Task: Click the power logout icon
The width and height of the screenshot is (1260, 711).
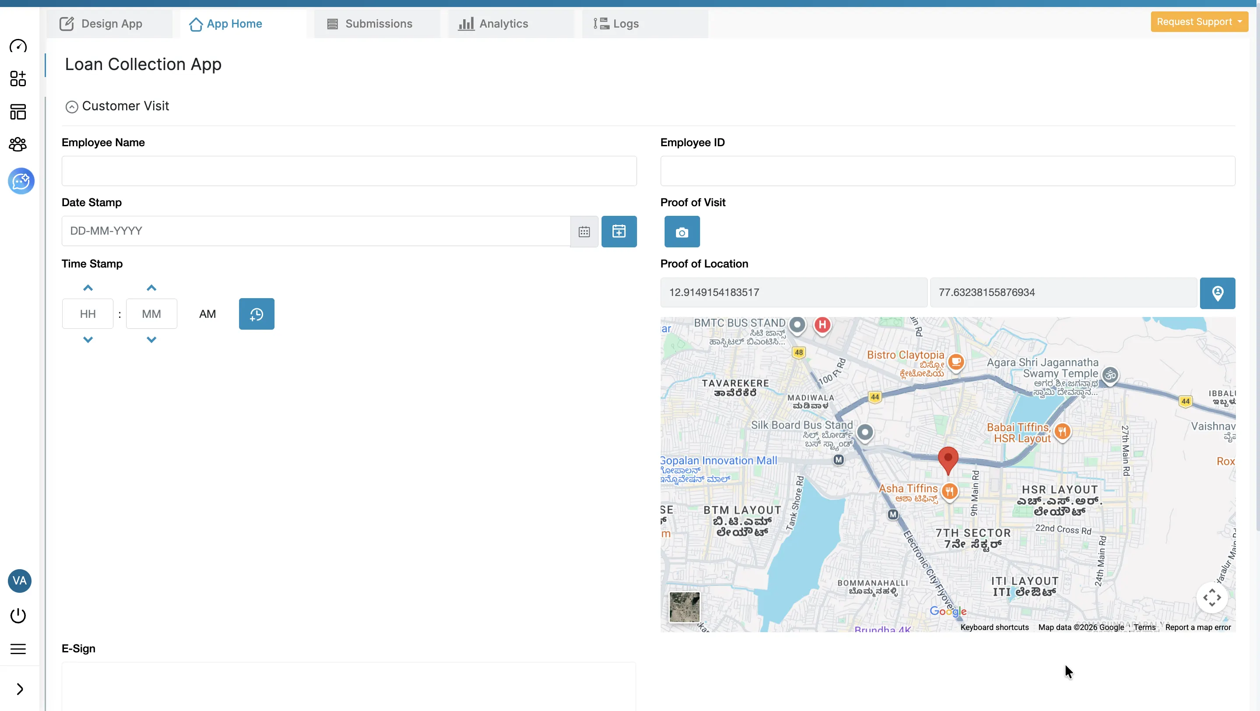Action: (18, 616)
